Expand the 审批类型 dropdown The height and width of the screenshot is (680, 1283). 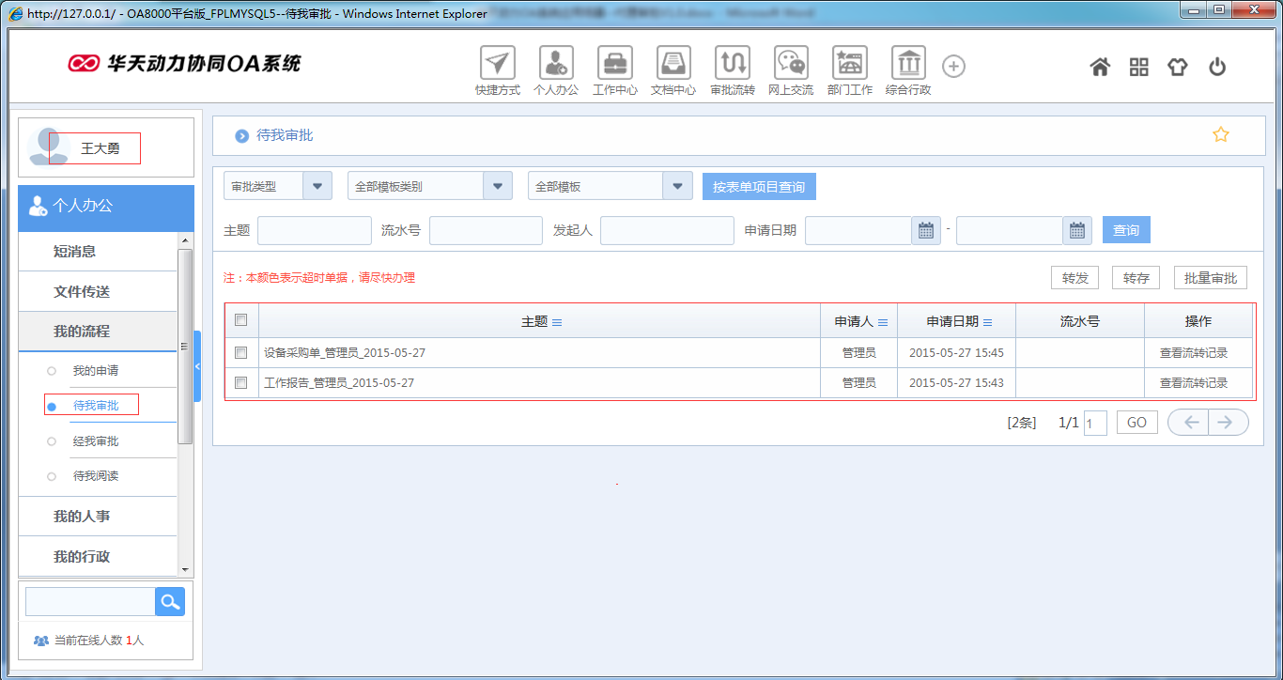[317, 186]
